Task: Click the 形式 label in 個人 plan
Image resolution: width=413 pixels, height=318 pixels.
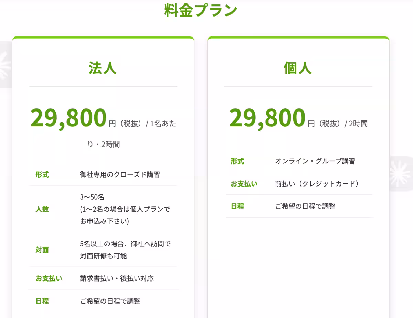Action: [x=237, y=161]
